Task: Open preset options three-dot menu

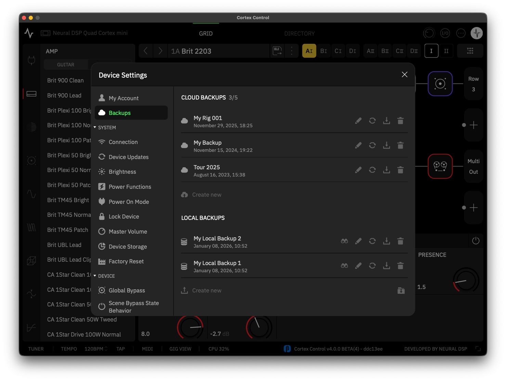Action: click(292, 51)
